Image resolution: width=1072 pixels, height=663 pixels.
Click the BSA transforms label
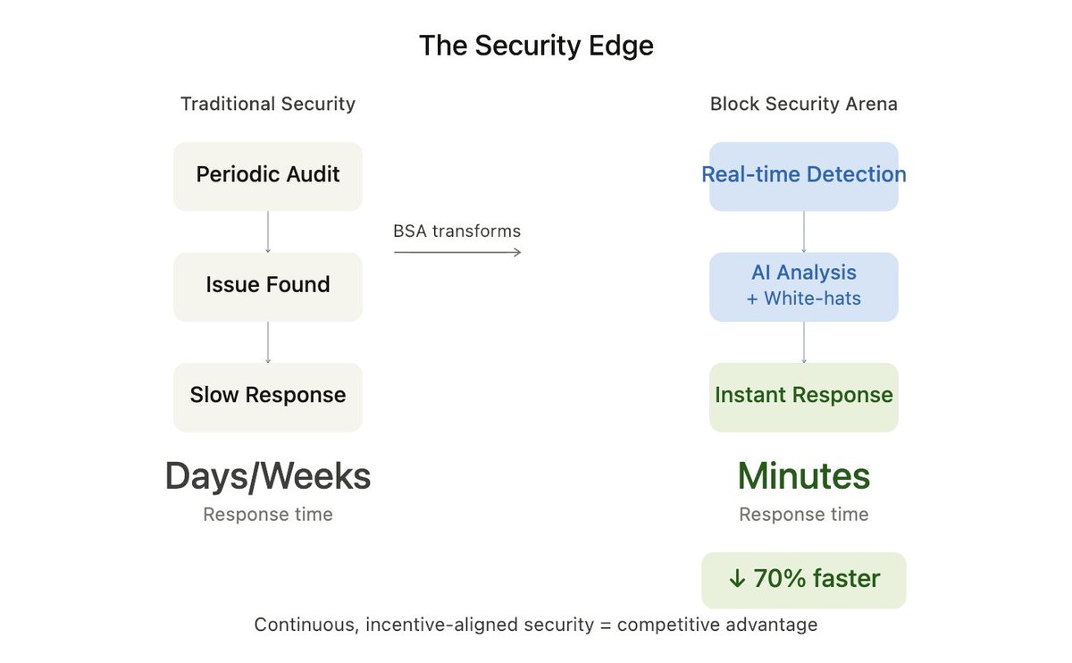click(457, 231)
